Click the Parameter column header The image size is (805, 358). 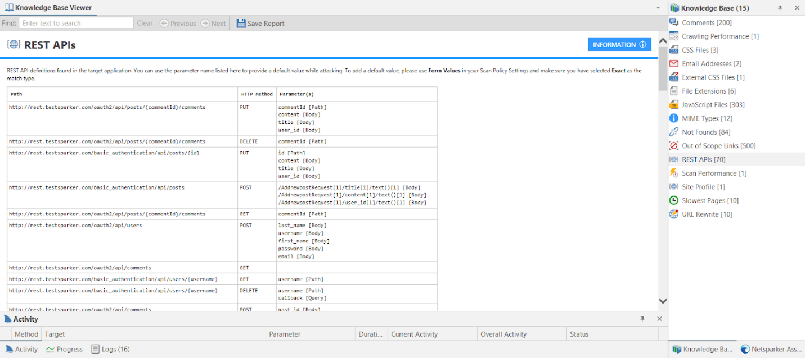coord(311,334)
